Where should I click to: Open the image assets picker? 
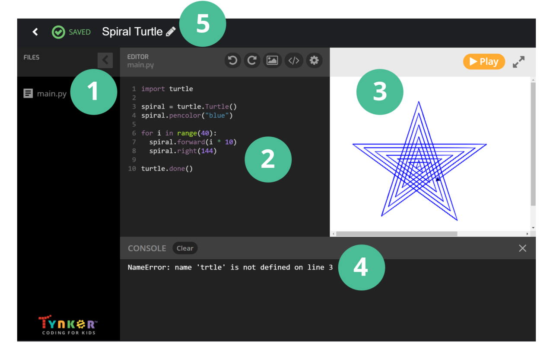(273, 60)
